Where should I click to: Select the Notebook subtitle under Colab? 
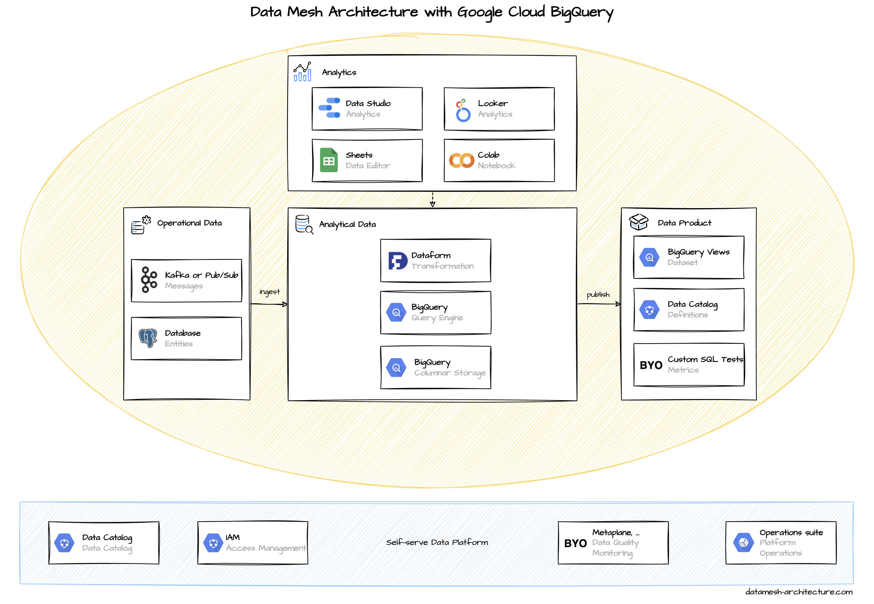[497, 166]
